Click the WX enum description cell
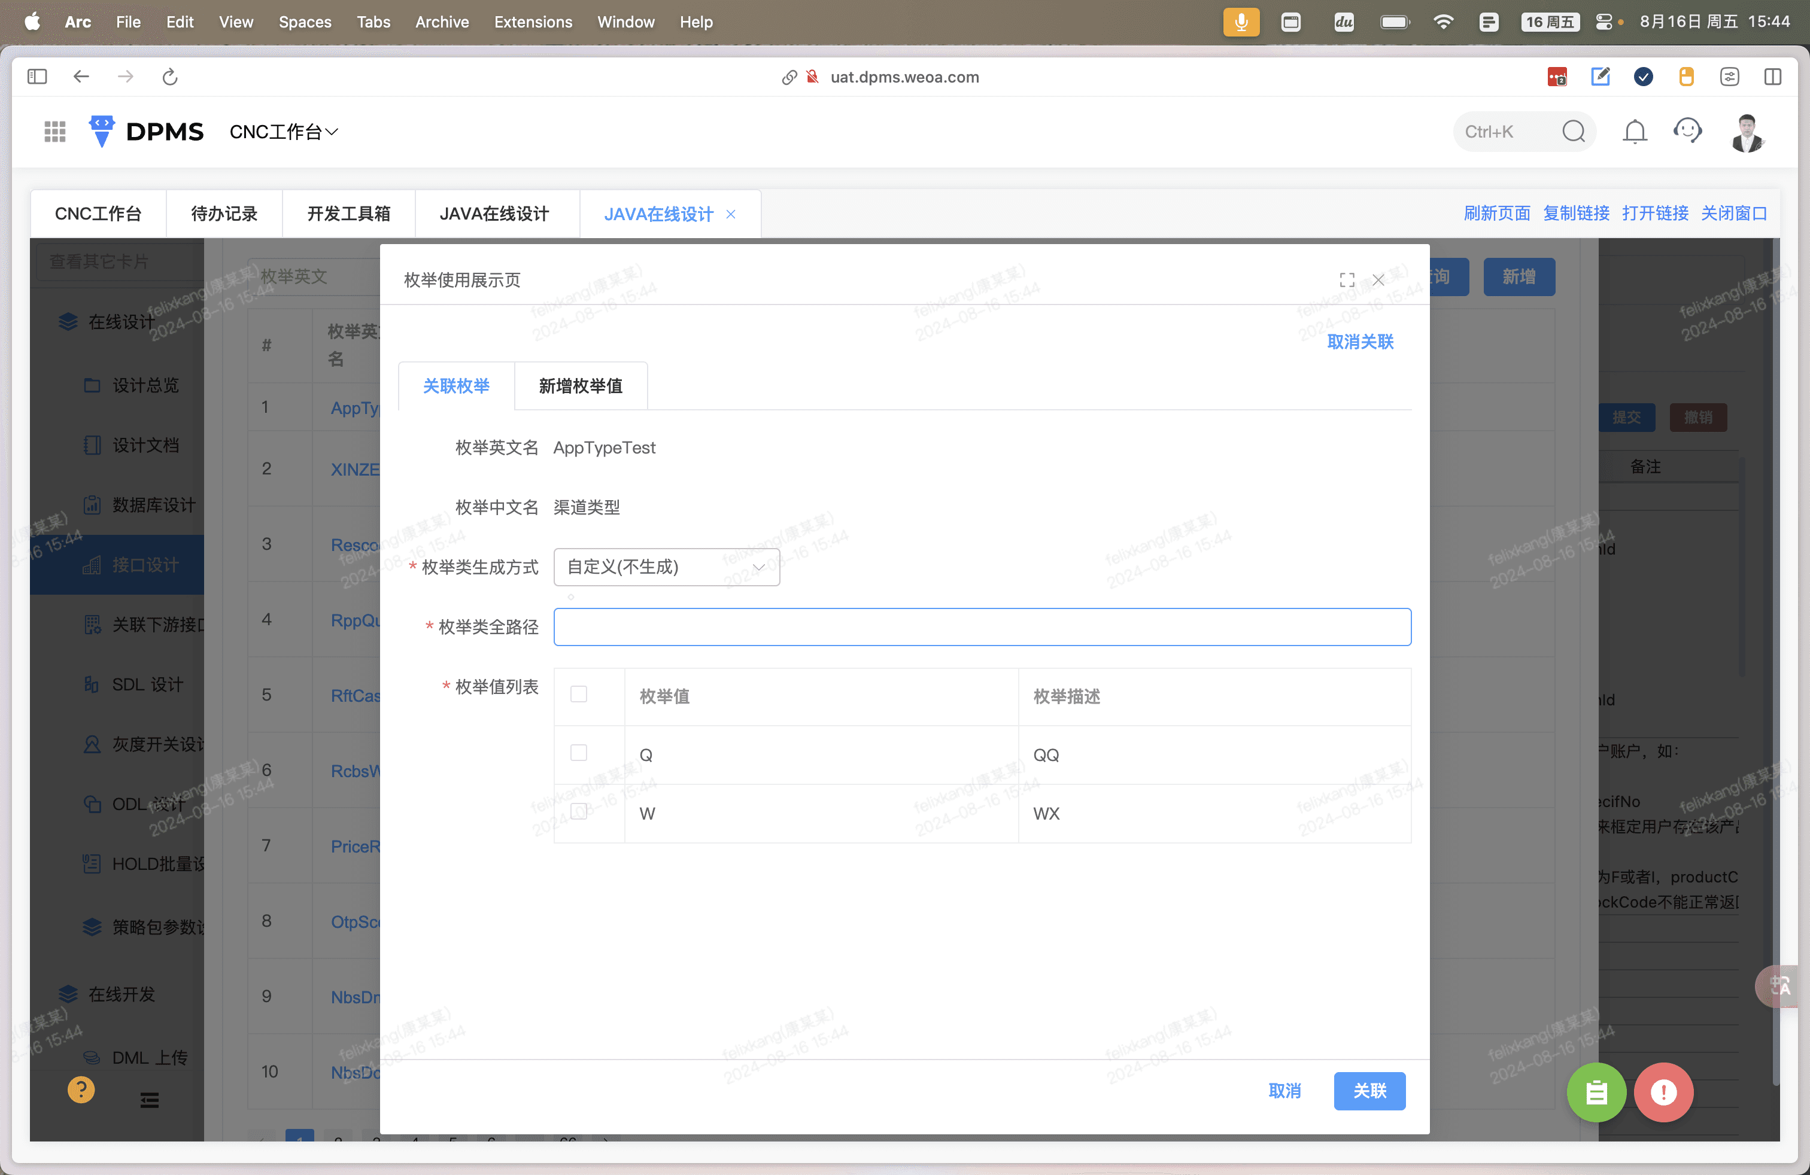The image size is (1810, 1175). tap(1214, 814)
